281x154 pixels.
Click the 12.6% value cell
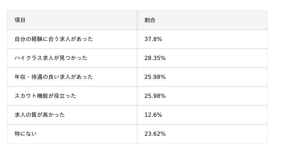click(153, 115)
